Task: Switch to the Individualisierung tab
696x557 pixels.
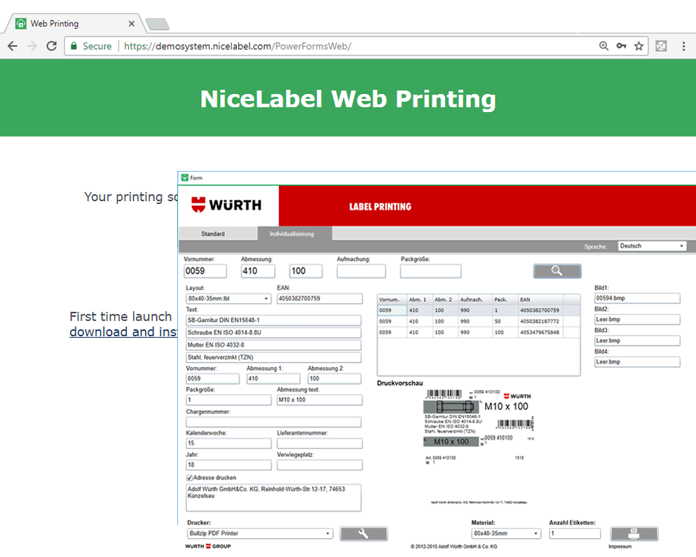Action: click(292, 233)
